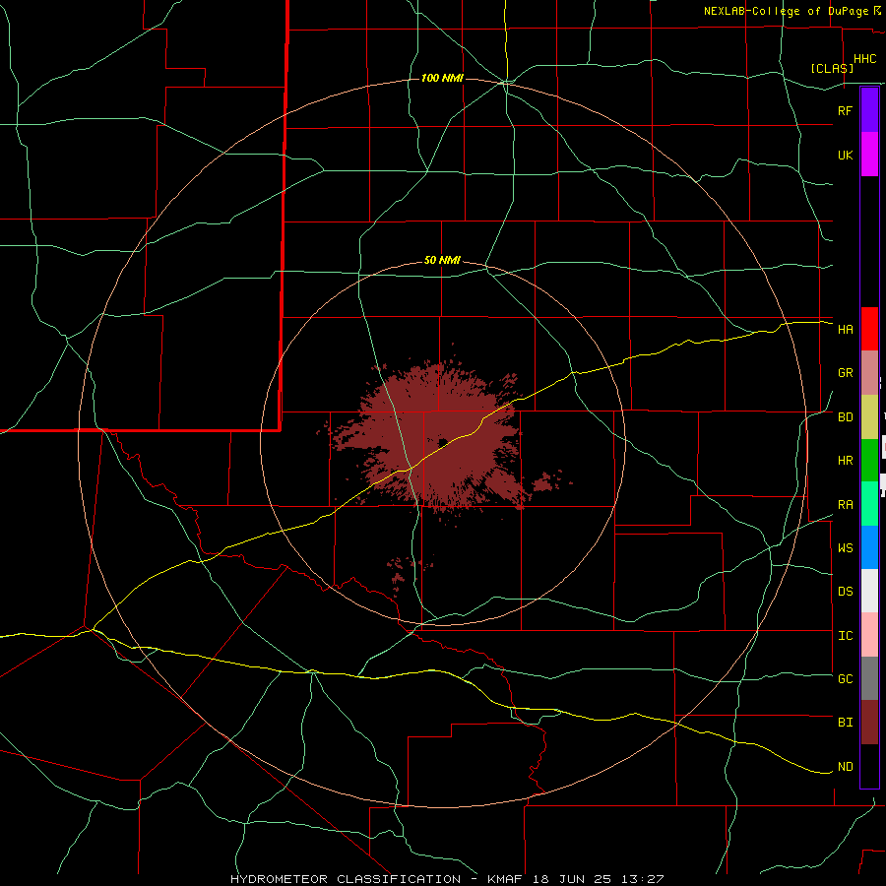Click the IC light pink swatch
The height and width of the screenshot is (886, 886).
869,635
